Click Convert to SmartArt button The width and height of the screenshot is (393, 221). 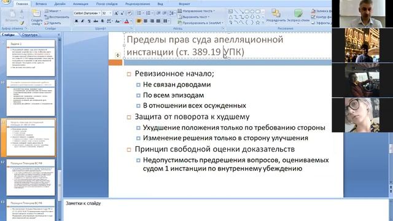[x=200, y=23]
